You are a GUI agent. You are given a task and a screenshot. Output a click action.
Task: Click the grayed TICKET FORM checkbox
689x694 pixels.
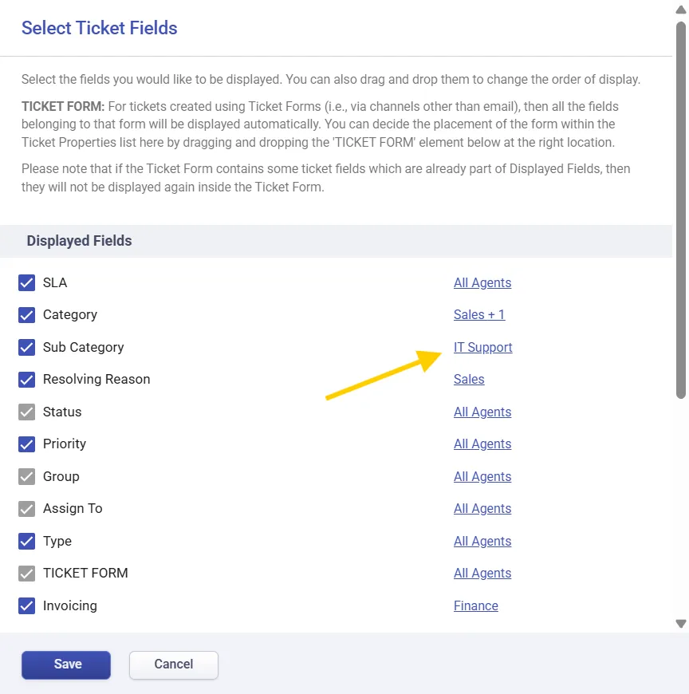[x=27, y=574]
